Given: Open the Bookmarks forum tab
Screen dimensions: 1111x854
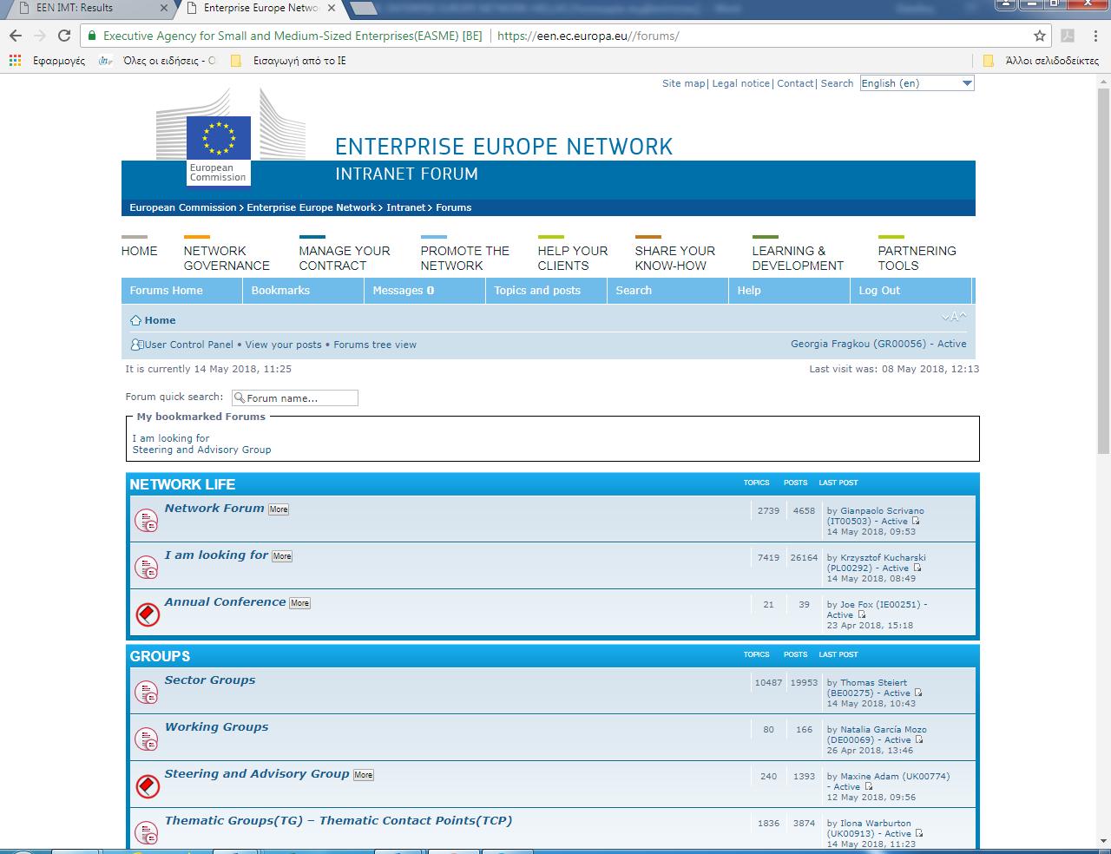Looking at the screenshot, I should [303, 291].
